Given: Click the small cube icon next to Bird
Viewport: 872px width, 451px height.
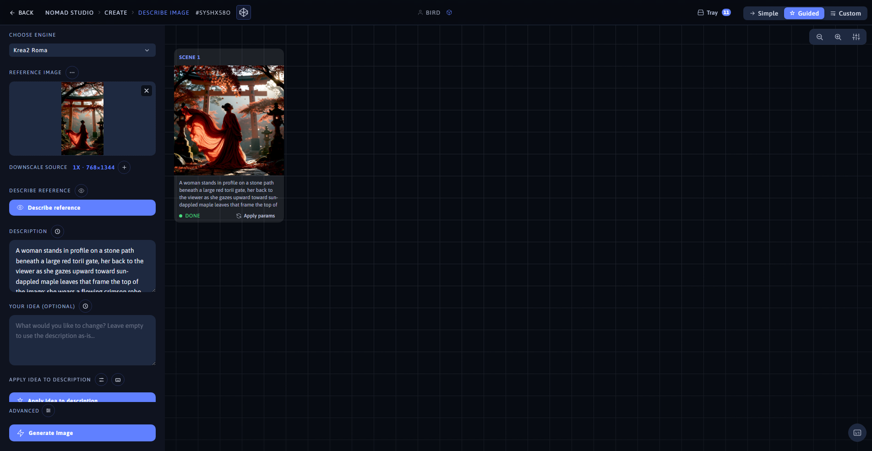Looking at the screenshot, I should (x=449, y=13).
